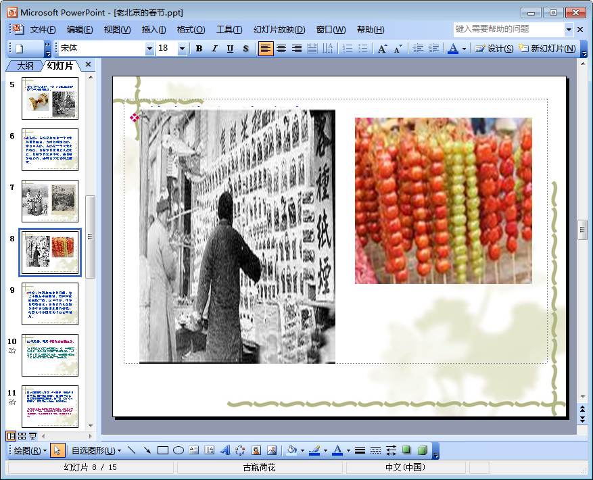
Task: Open the font size dropdown showing 18
Action: (x=182, y=49)
